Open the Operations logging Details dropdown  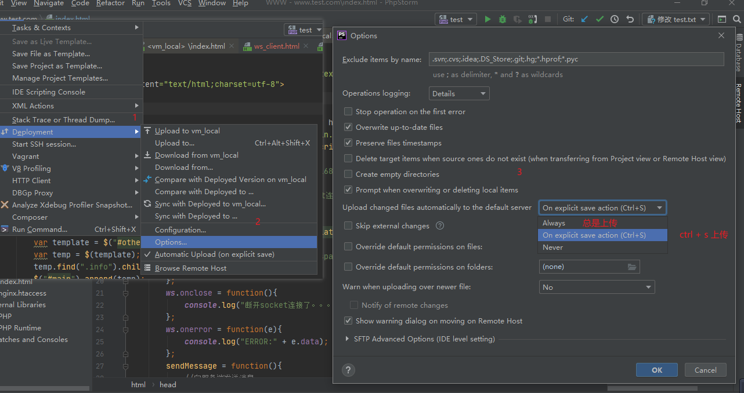(x=458, y=93)
